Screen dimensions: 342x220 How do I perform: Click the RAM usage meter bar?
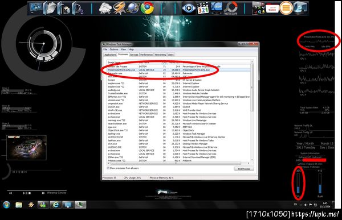tap(320, 183)
